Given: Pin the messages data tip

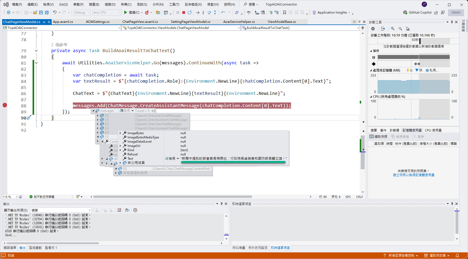Looking at the screenshot, I should point(153,111).
